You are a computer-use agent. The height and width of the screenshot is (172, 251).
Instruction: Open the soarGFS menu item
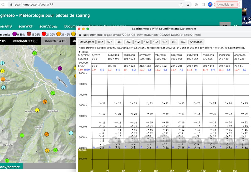tap(6, 26)
